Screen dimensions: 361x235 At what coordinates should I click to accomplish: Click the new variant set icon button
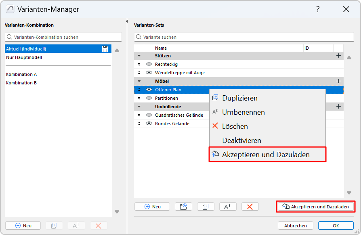(183, 207)
